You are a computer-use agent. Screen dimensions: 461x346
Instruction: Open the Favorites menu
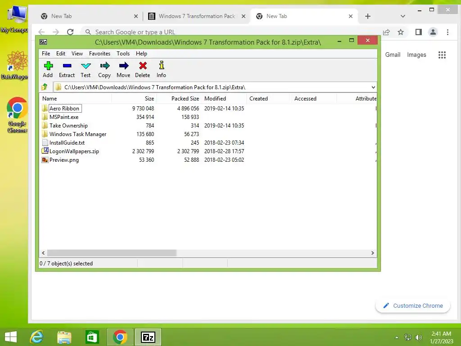tap(99, 54)
